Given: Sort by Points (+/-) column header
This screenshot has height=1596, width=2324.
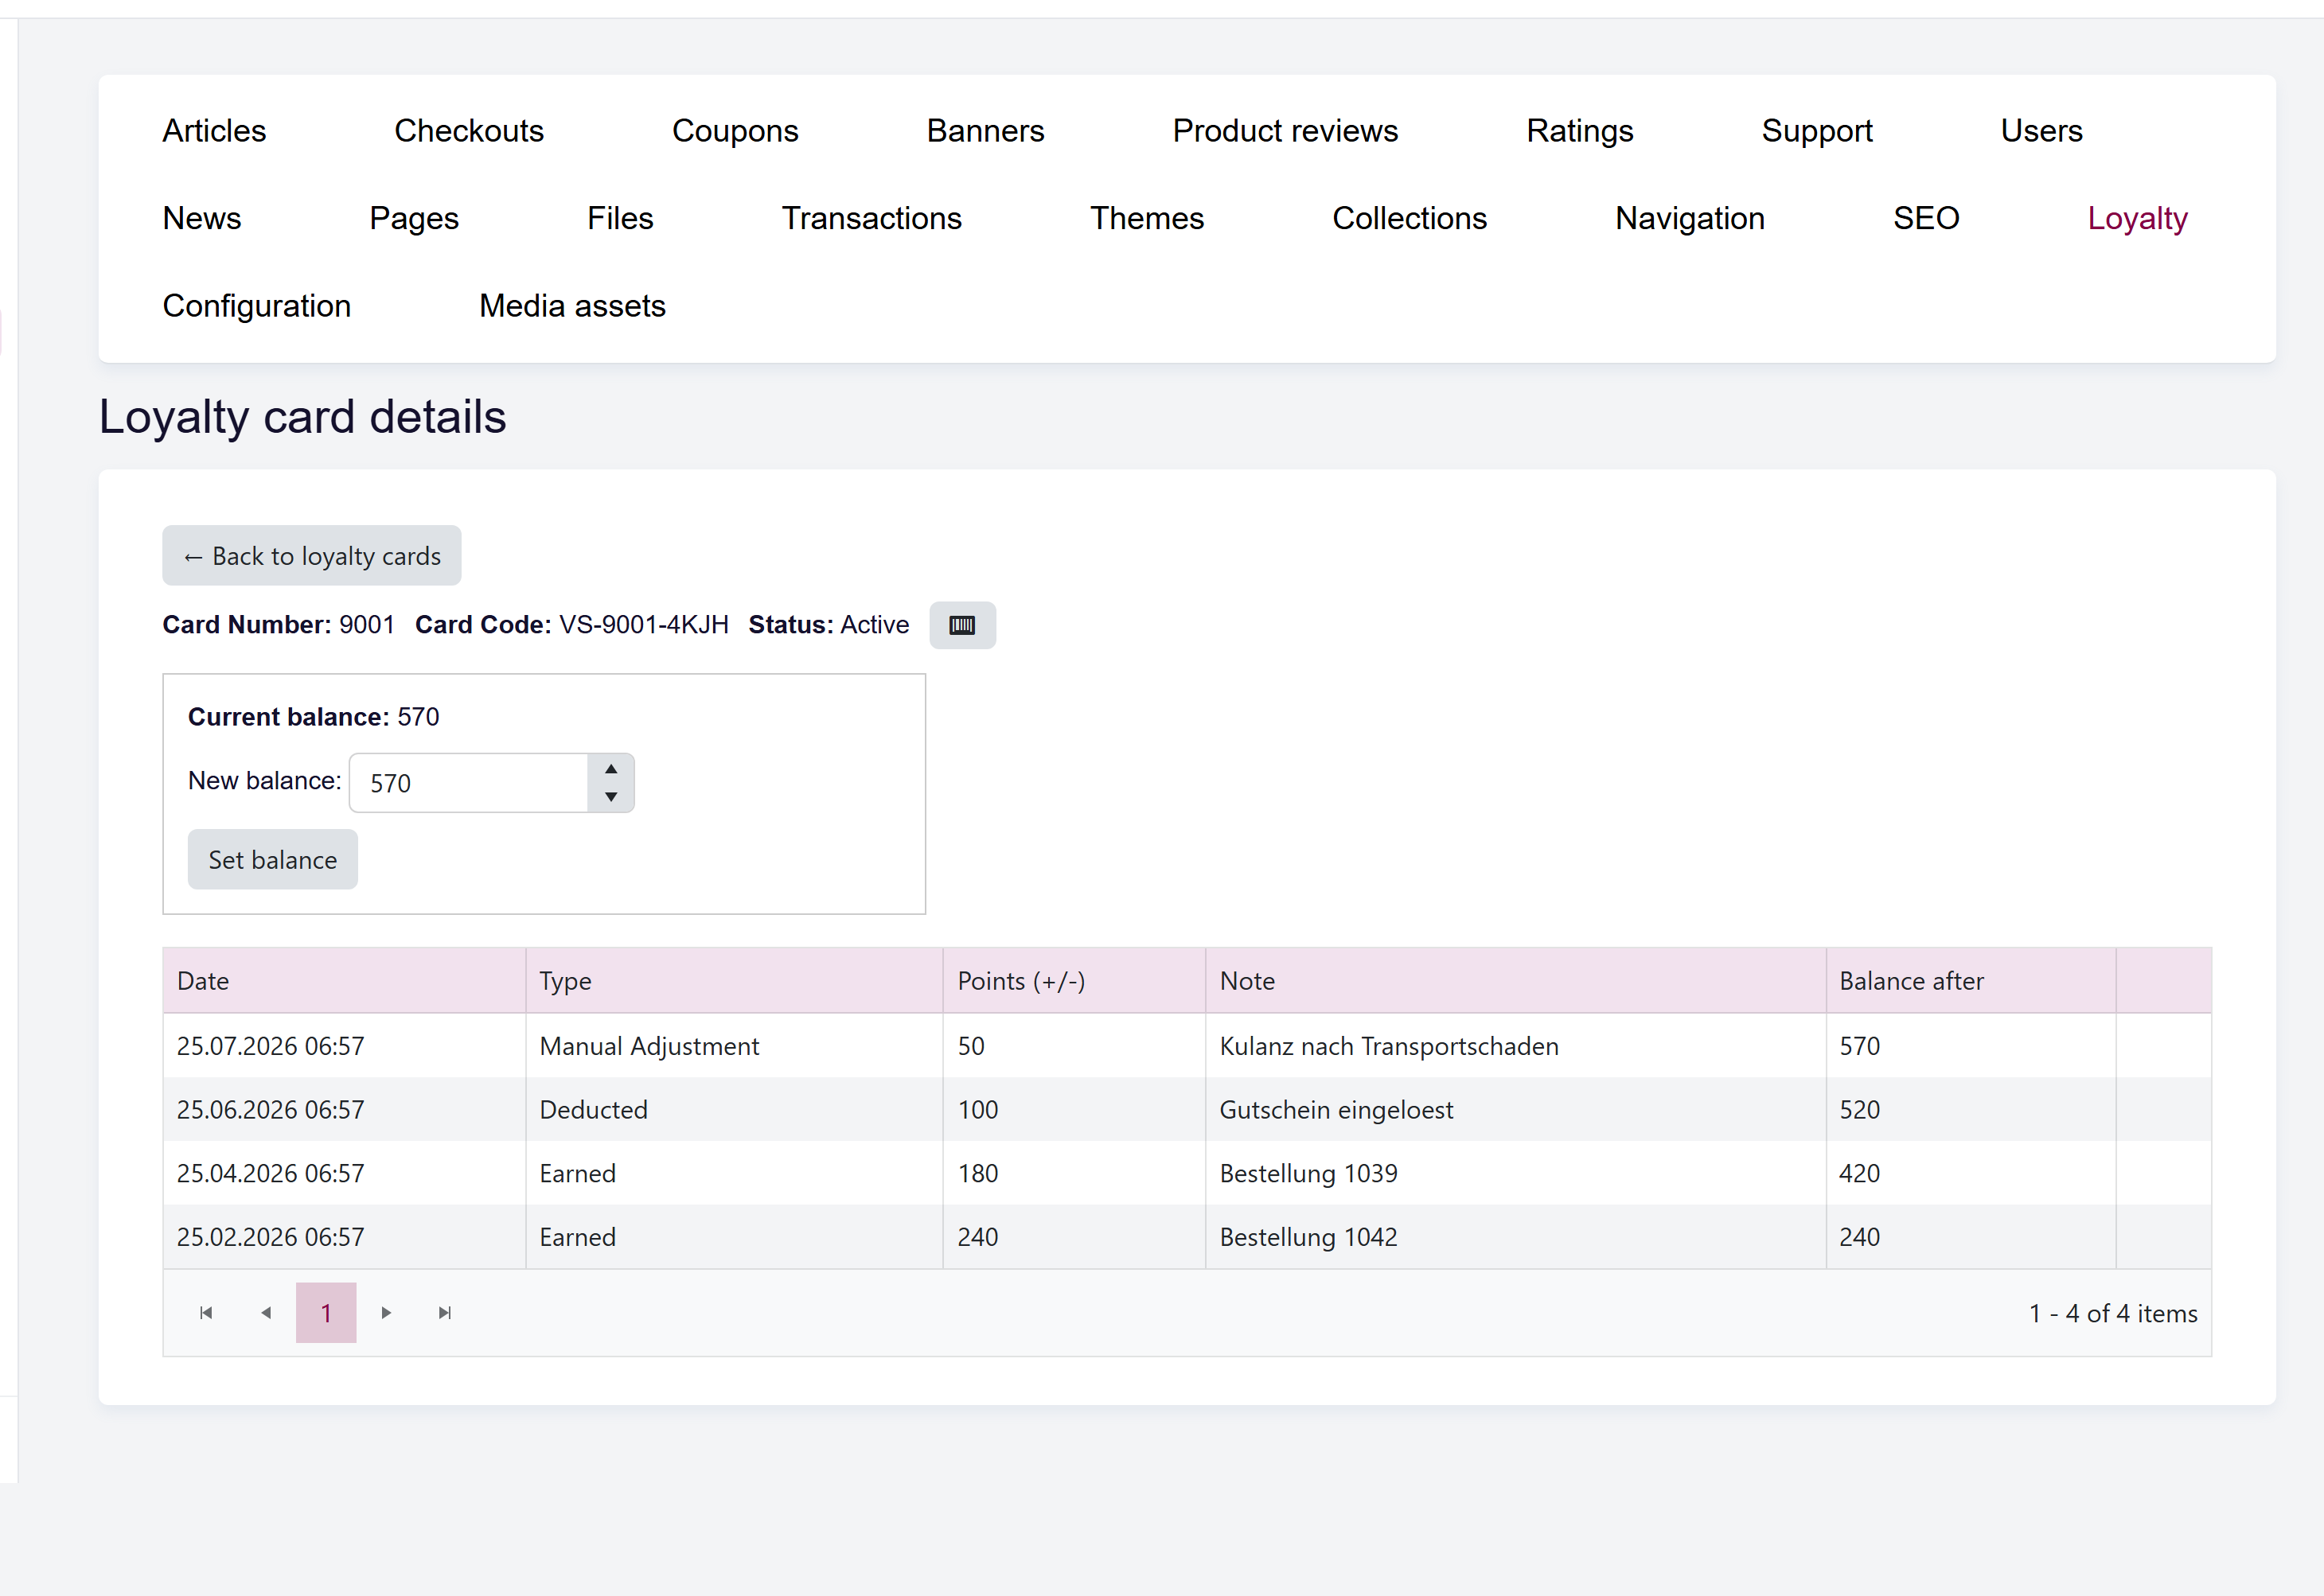Looking at the screenshot, I should [1074, 981].
